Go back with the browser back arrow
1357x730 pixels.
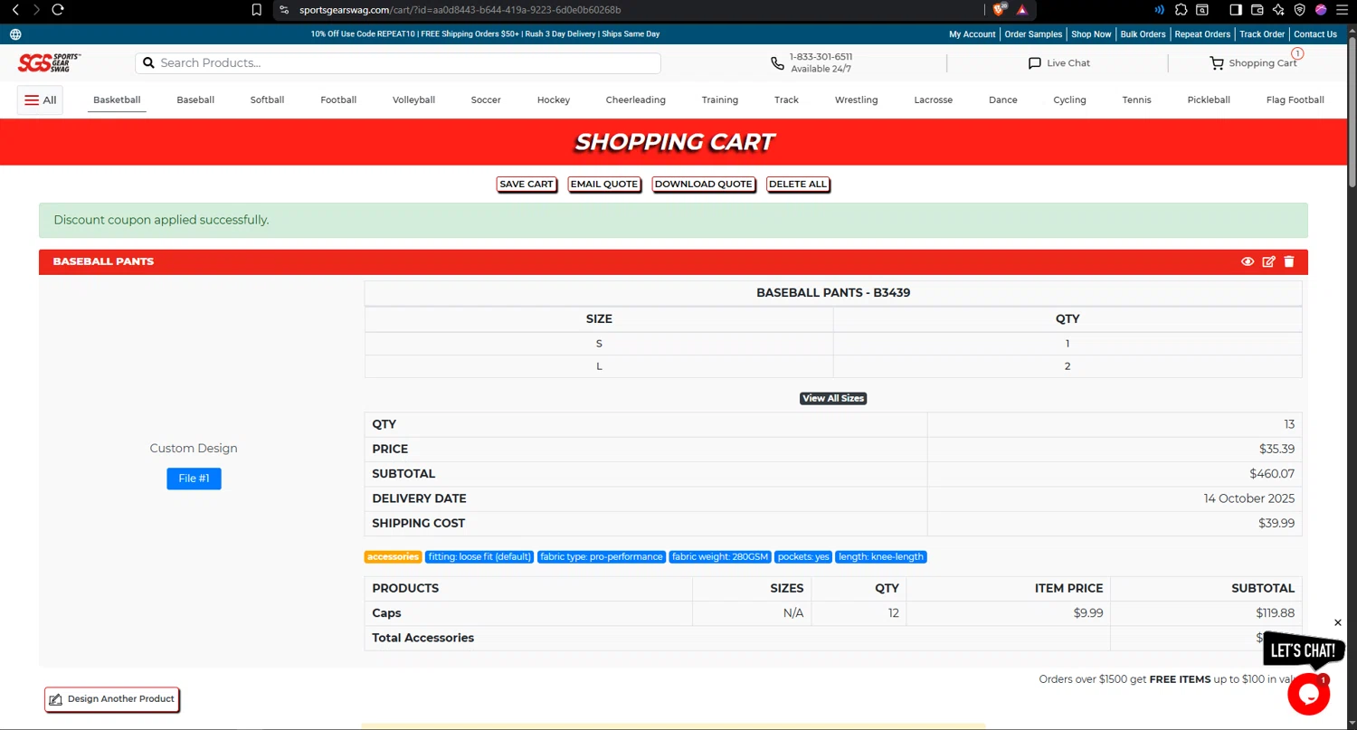tap(15, 9)
